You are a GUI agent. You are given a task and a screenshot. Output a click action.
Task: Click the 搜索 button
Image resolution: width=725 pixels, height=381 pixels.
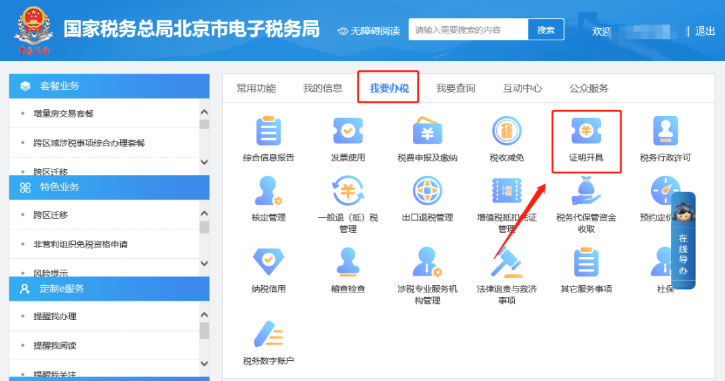pyautogui.click(x=546, y=30)
